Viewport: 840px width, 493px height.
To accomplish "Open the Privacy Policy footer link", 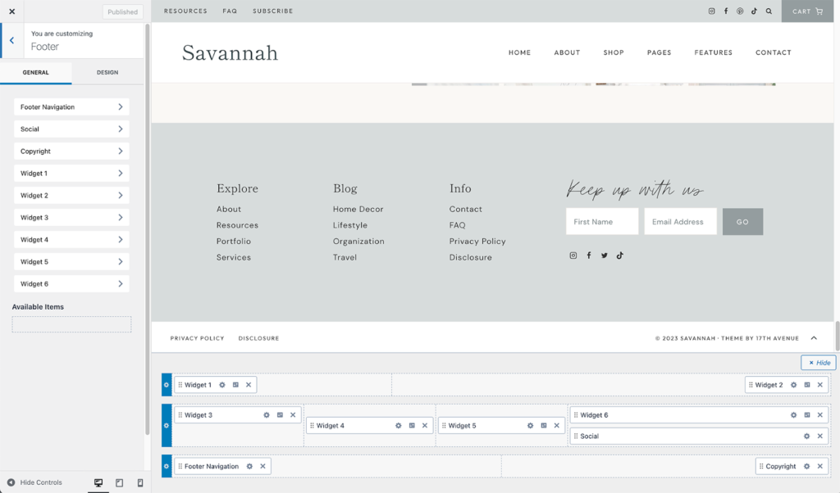I will click(x=197, y=338).
